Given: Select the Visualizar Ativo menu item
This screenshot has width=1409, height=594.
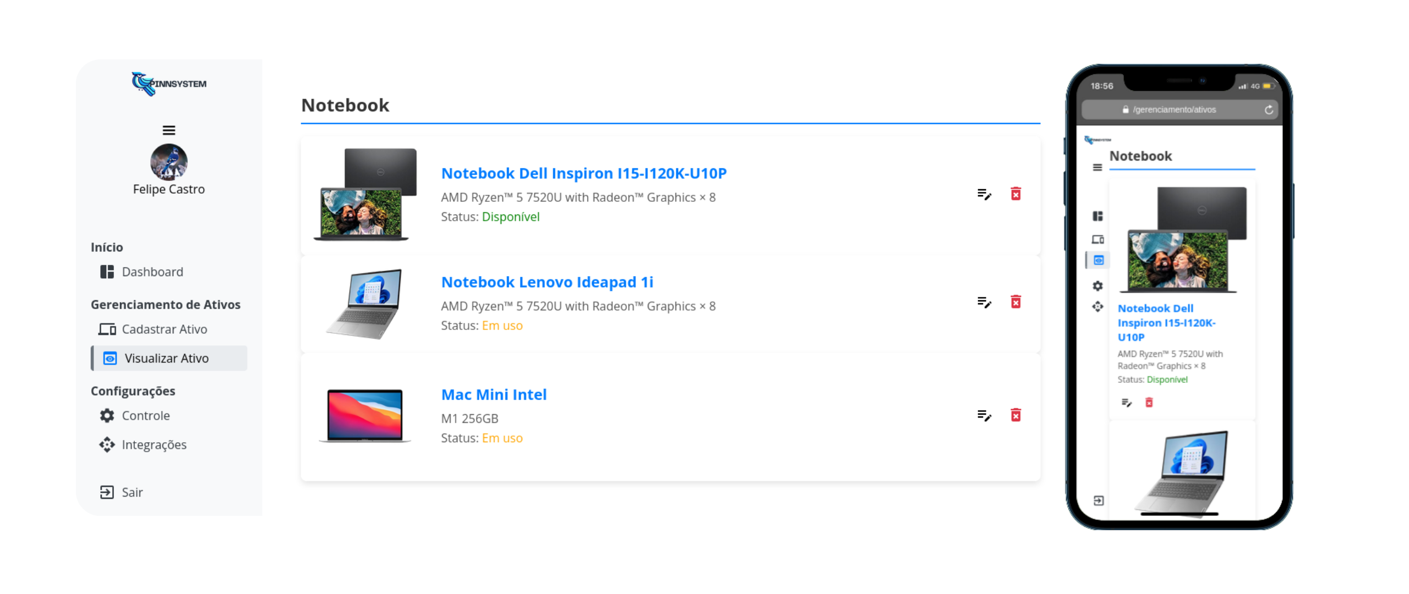Looking at the screenshot, I should click(x=168, y=358).
